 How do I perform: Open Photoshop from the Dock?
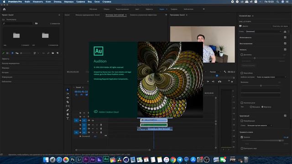tap(73, 159)
